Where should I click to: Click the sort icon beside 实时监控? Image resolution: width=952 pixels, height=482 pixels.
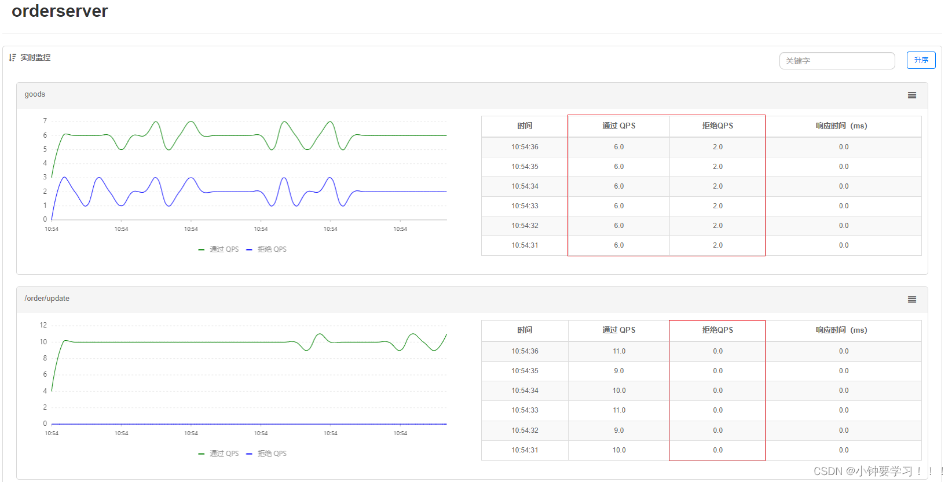[x=13, y=57]
